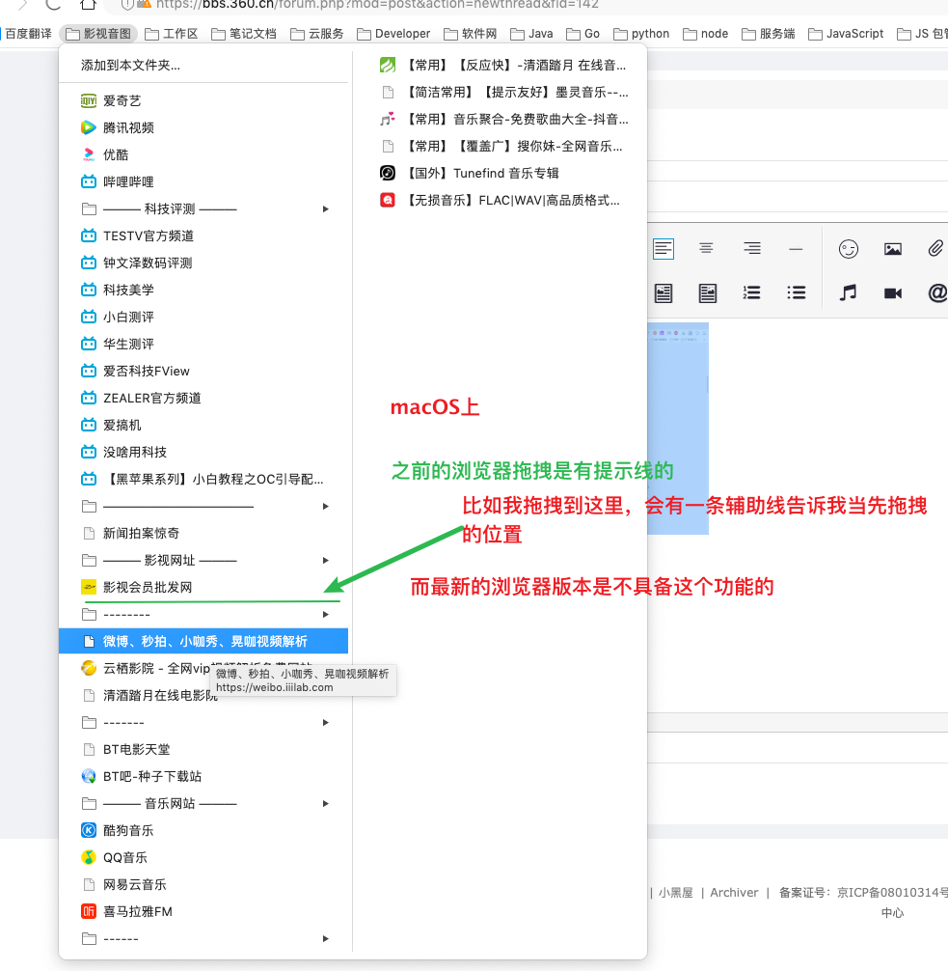Open 华生测评 bookmark
The width and height of the screenshot is (948, 971).
click(x=203, y=344)
